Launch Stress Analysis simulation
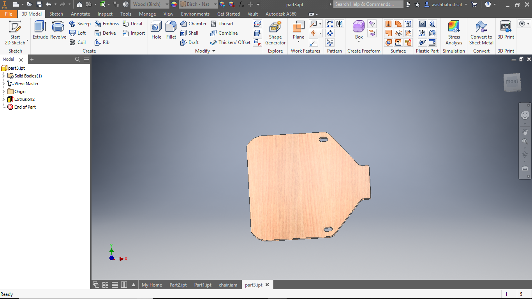532x299 pixels. (x=454, y=33)
